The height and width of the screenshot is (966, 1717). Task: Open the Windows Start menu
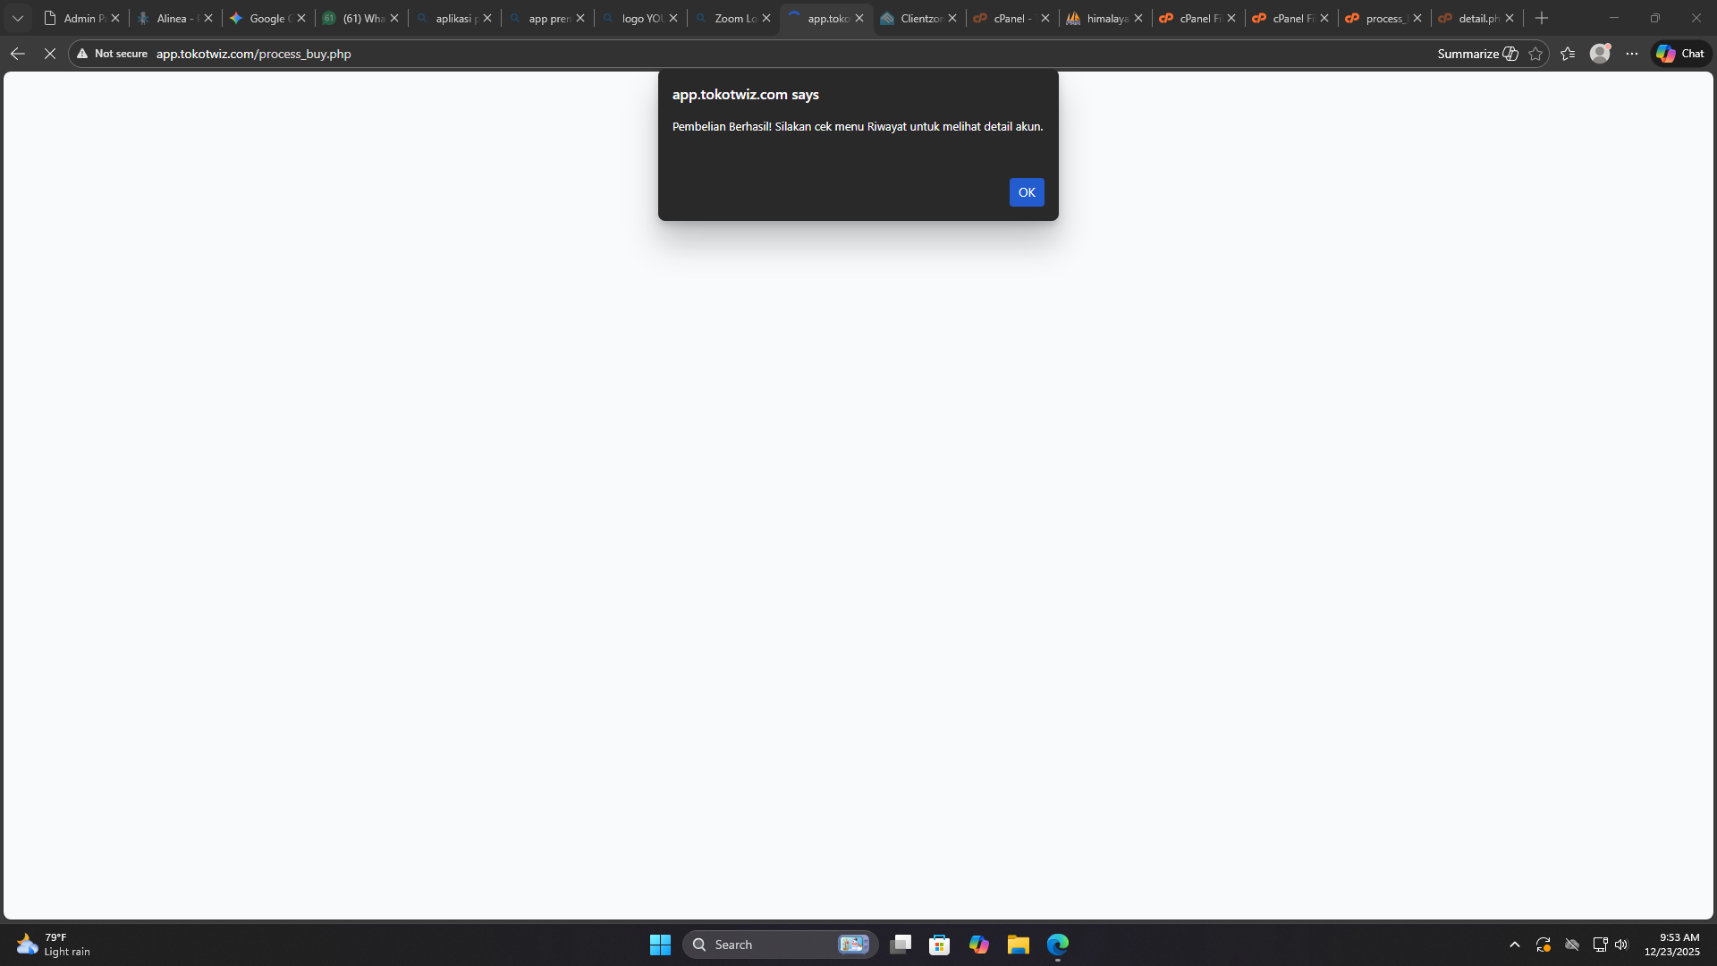[660, 945]
